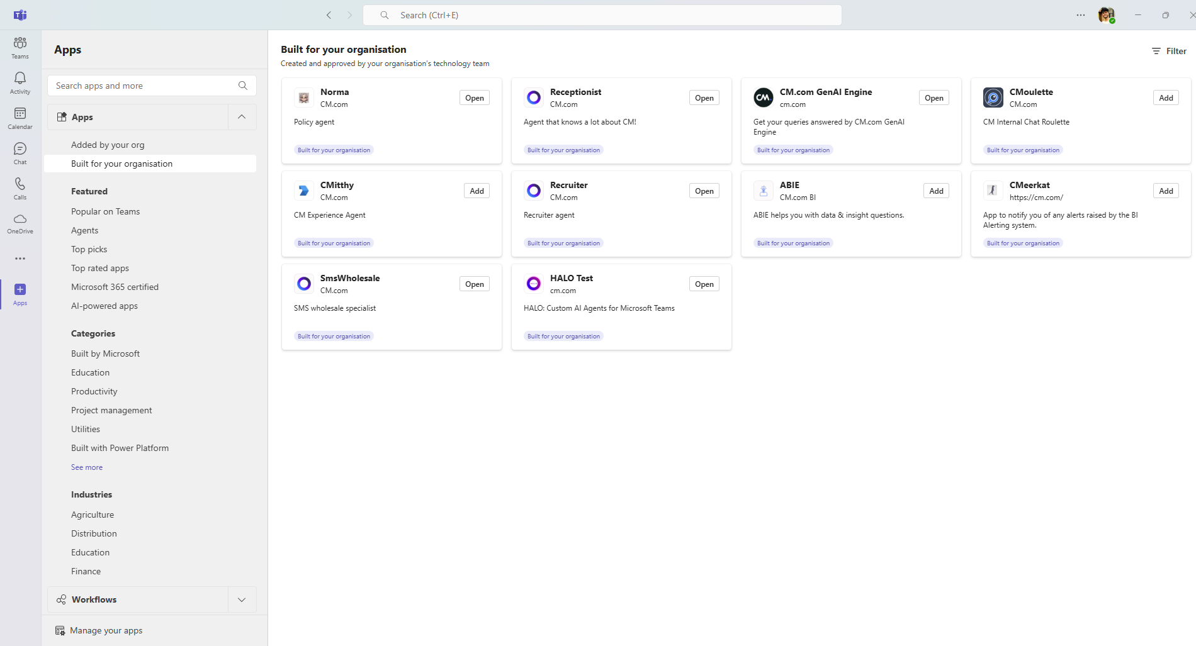Select Built for your organisation item
1196x646 pixels.
(150, 164)
